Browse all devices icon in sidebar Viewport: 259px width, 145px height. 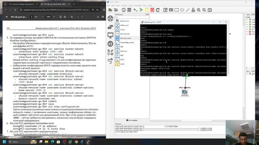click(x=110, y=52)
